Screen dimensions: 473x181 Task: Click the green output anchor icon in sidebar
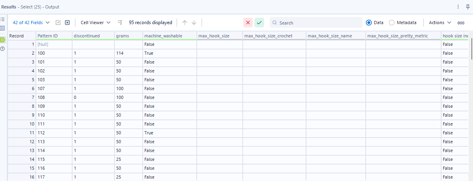2,40
